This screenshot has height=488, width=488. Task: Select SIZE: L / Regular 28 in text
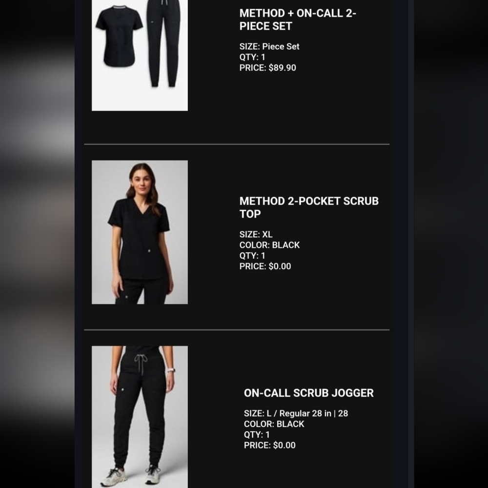click(296, 413)
